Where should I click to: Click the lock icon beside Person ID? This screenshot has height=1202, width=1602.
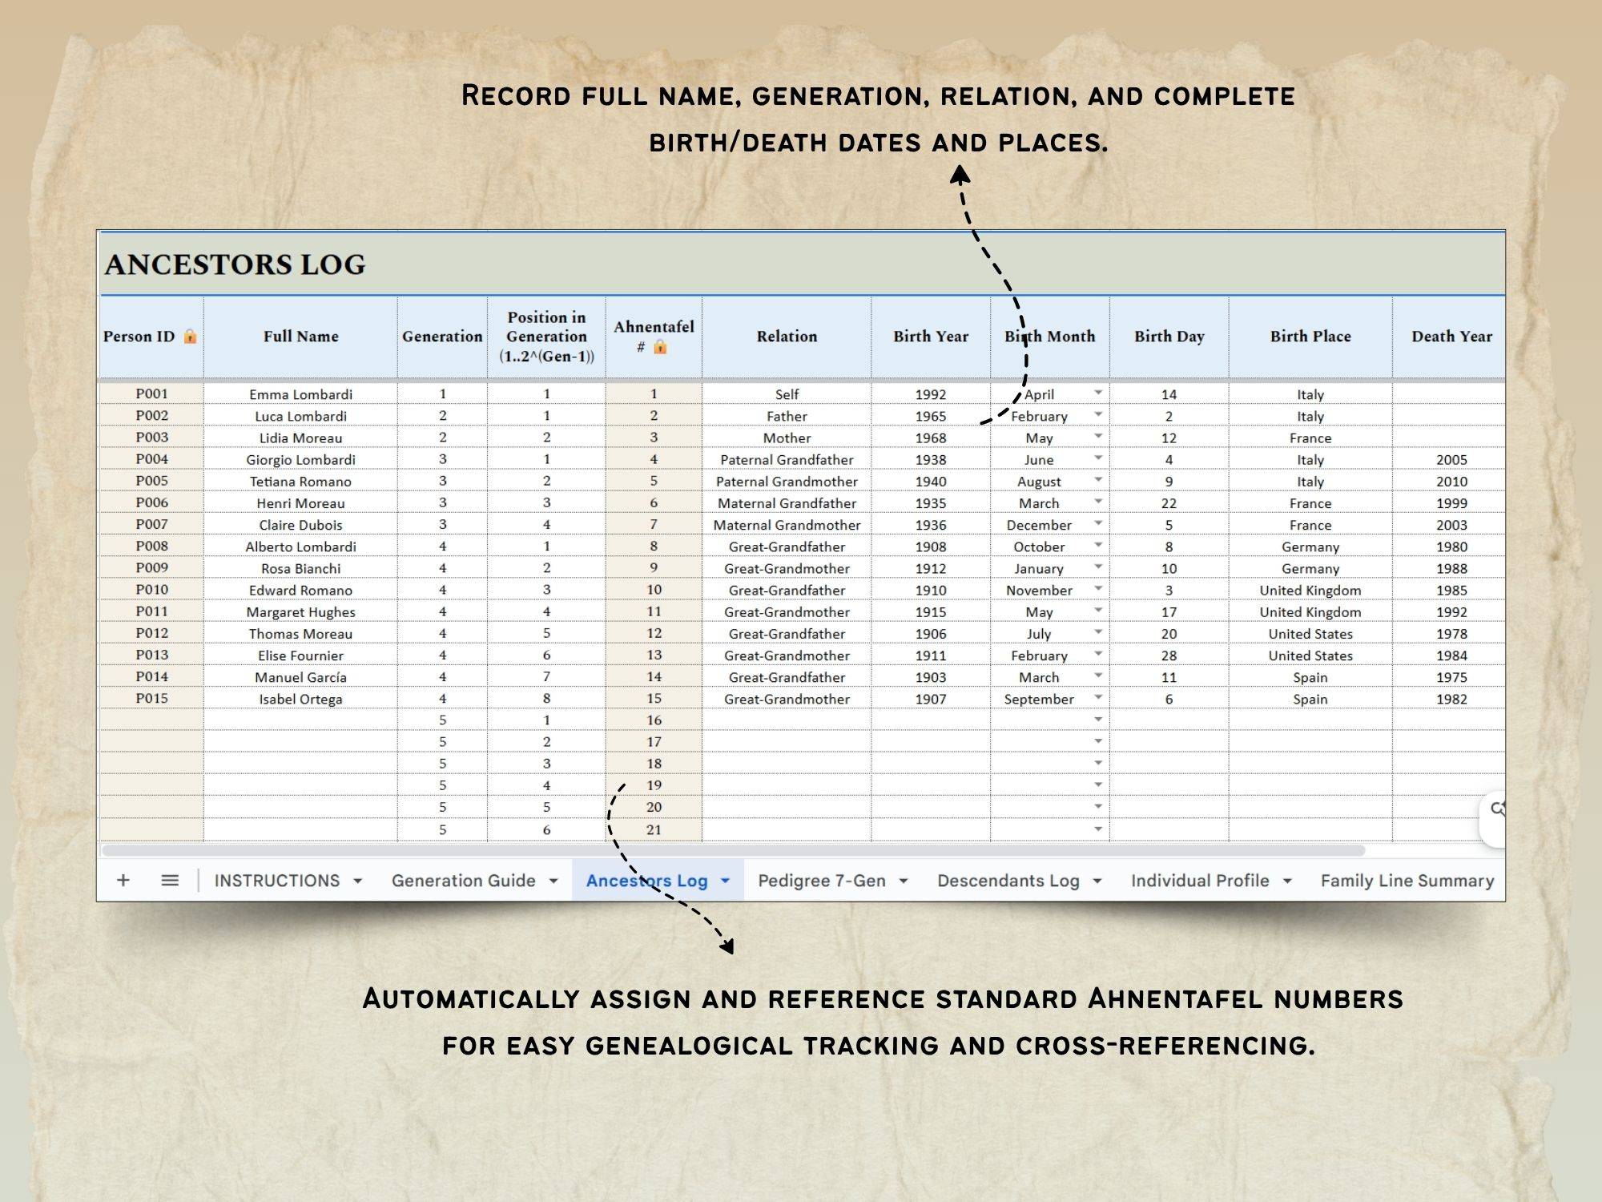(190, 337)
